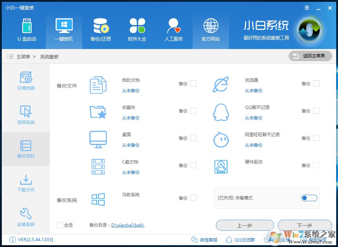The width and height of the screenshot is (338, 247).
Task: Open 环境检测 in the sidebar
Action: click(x=25, y=81)
